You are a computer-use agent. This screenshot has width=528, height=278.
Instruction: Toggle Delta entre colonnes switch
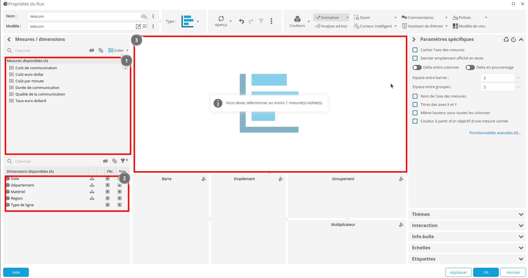coord(417,67)
